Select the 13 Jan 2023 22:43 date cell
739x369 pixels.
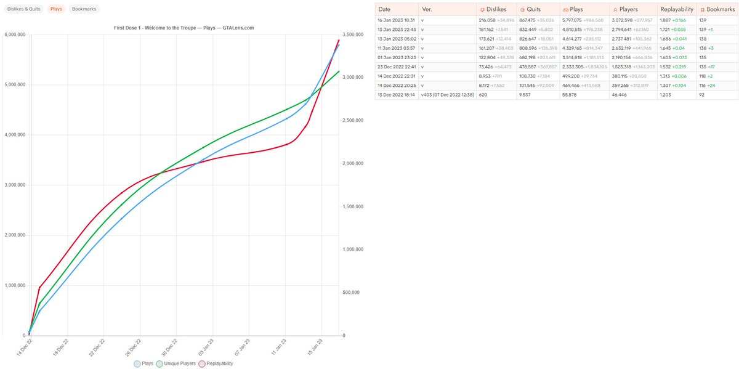tap(397, 29)
